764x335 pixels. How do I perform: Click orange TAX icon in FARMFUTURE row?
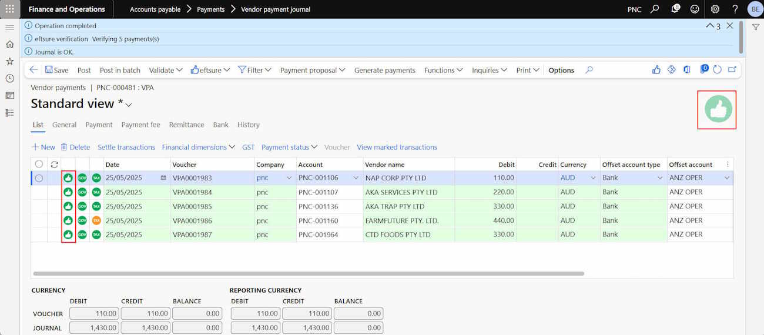96,221
